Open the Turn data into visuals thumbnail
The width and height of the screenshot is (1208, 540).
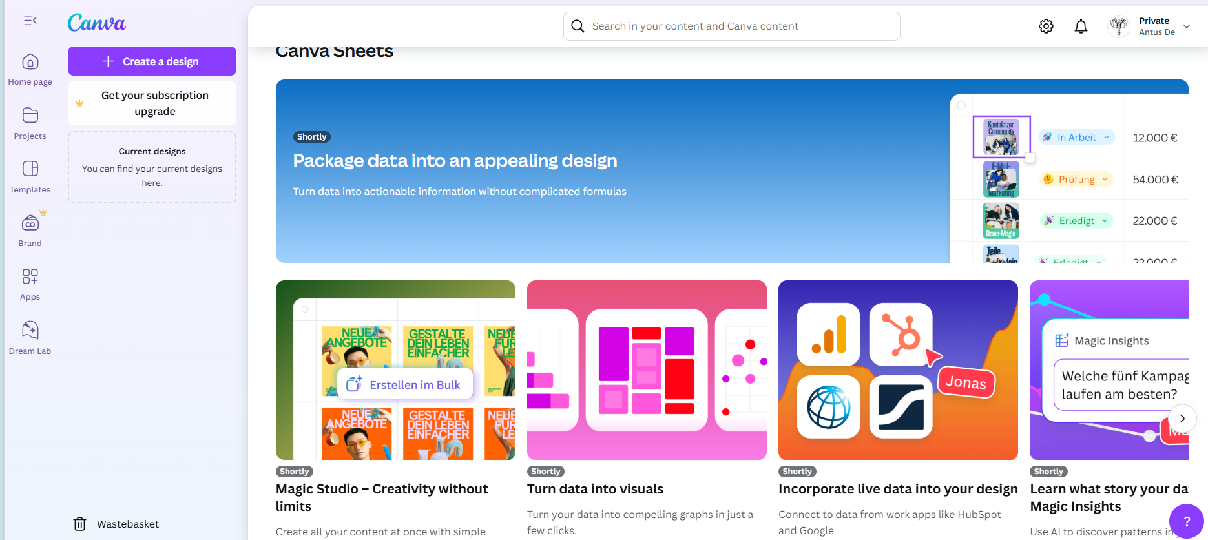(x=647, y=370)
